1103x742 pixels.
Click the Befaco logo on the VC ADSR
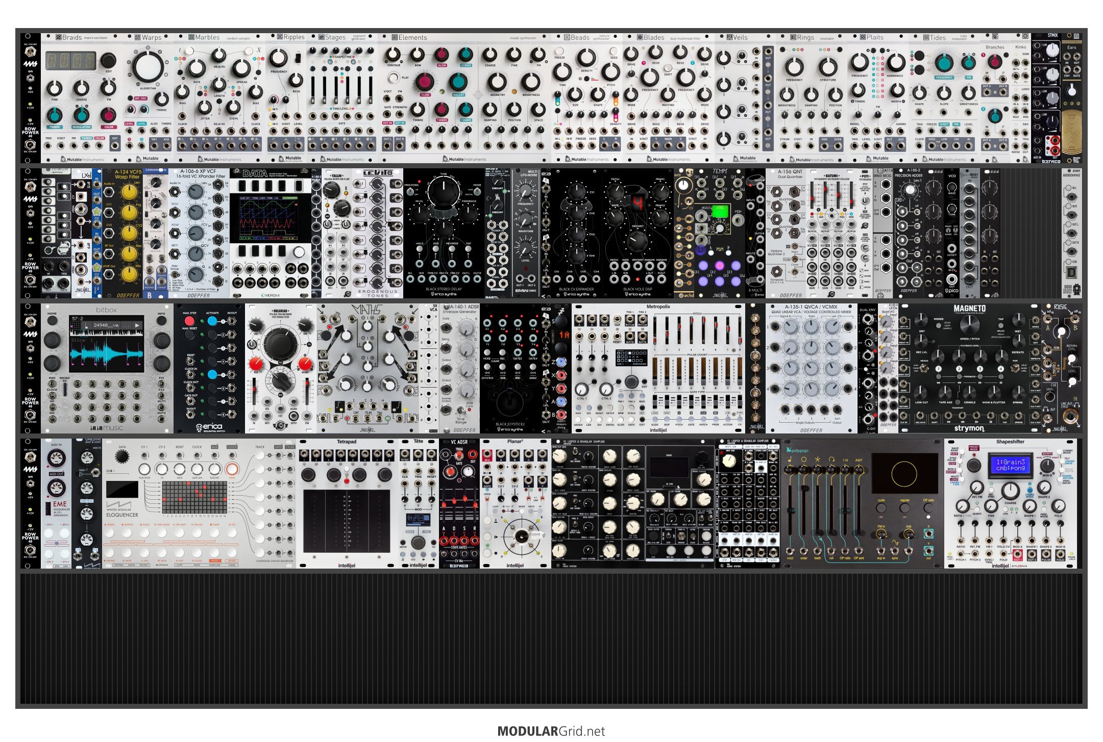(x=459, y=566)
